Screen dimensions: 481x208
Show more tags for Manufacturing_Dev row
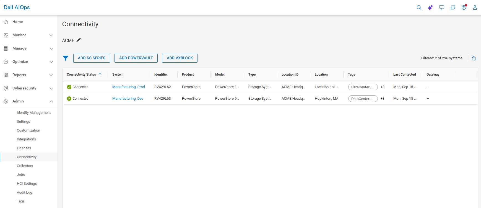point(382,99)
